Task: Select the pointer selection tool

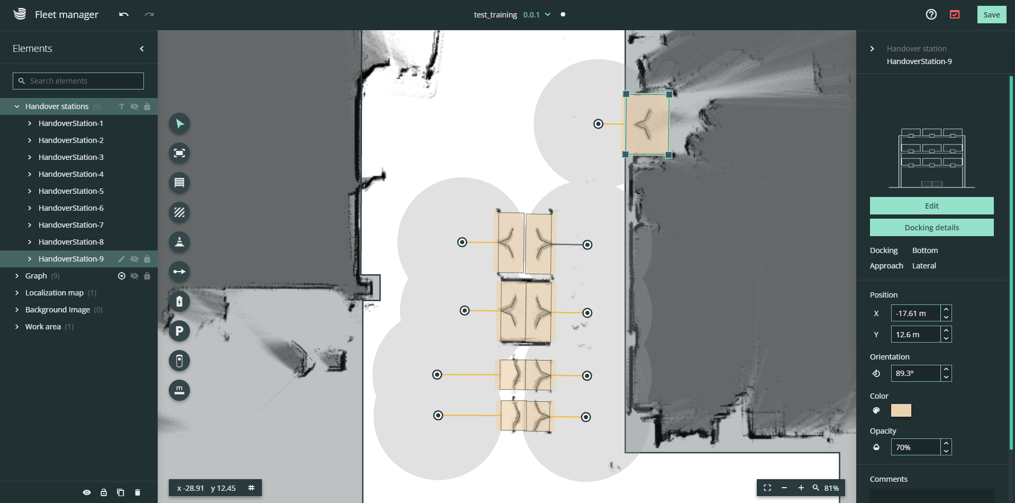Action: 179,123
